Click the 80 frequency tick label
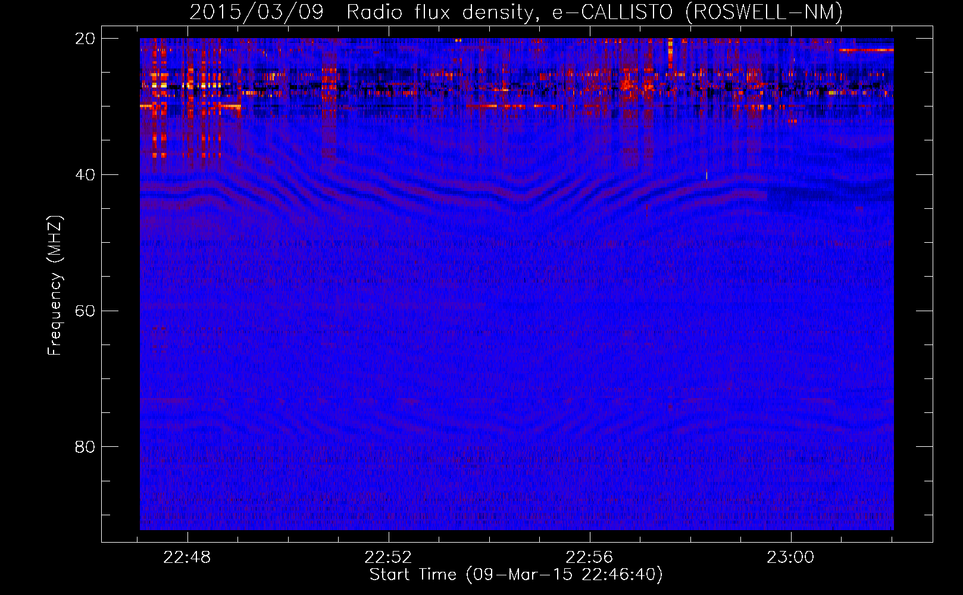This screenshot has width=963, height=595. pos(85,447)
